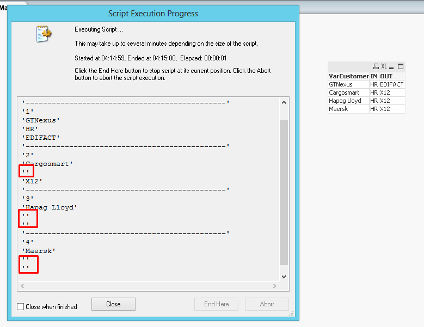Viewport: 424px width, 327px height.
Task: Click the 'X12' line in script log
Action: click(32, 181)
